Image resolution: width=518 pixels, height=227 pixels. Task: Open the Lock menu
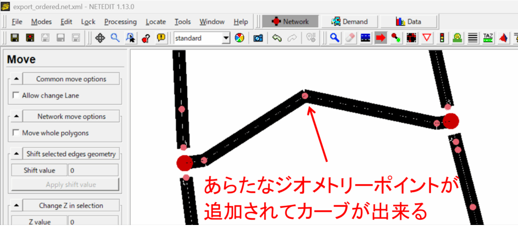88,22
